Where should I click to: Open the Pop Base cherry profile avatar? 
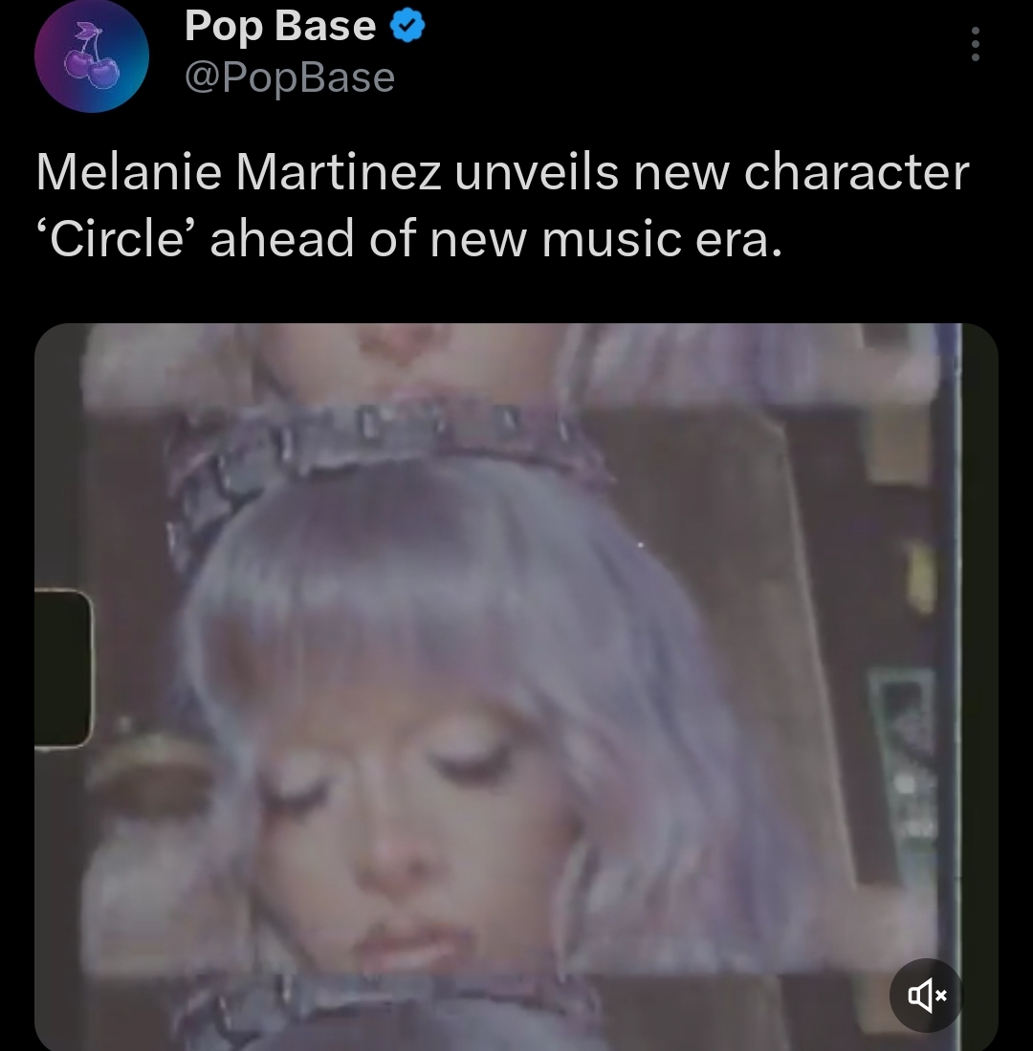pyautogui.click(x=91, y=55)
